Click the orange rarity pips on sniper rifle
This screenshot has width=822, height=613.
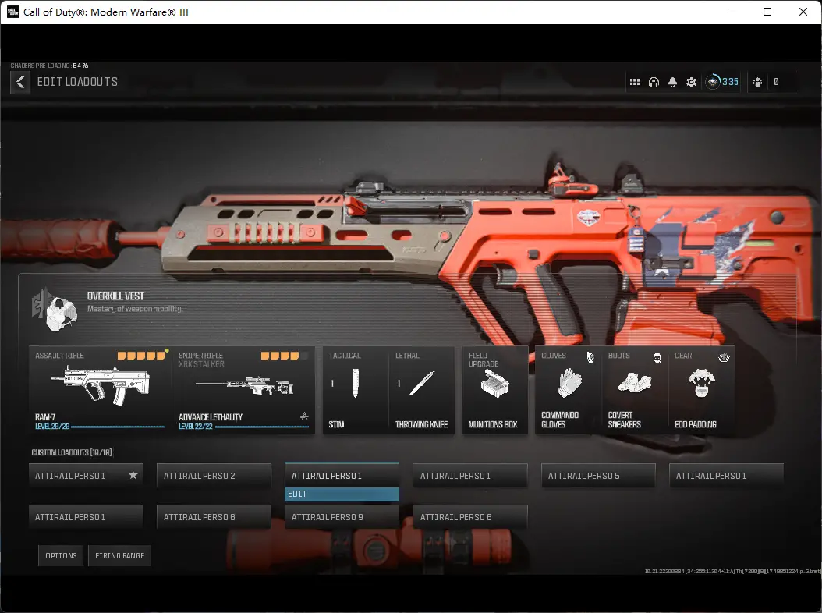[280, 356]
